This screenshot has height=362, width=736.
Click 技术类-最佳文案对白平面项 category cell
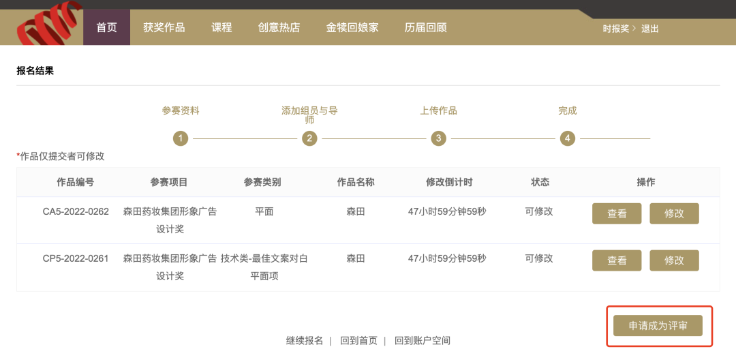pos(264,267)
